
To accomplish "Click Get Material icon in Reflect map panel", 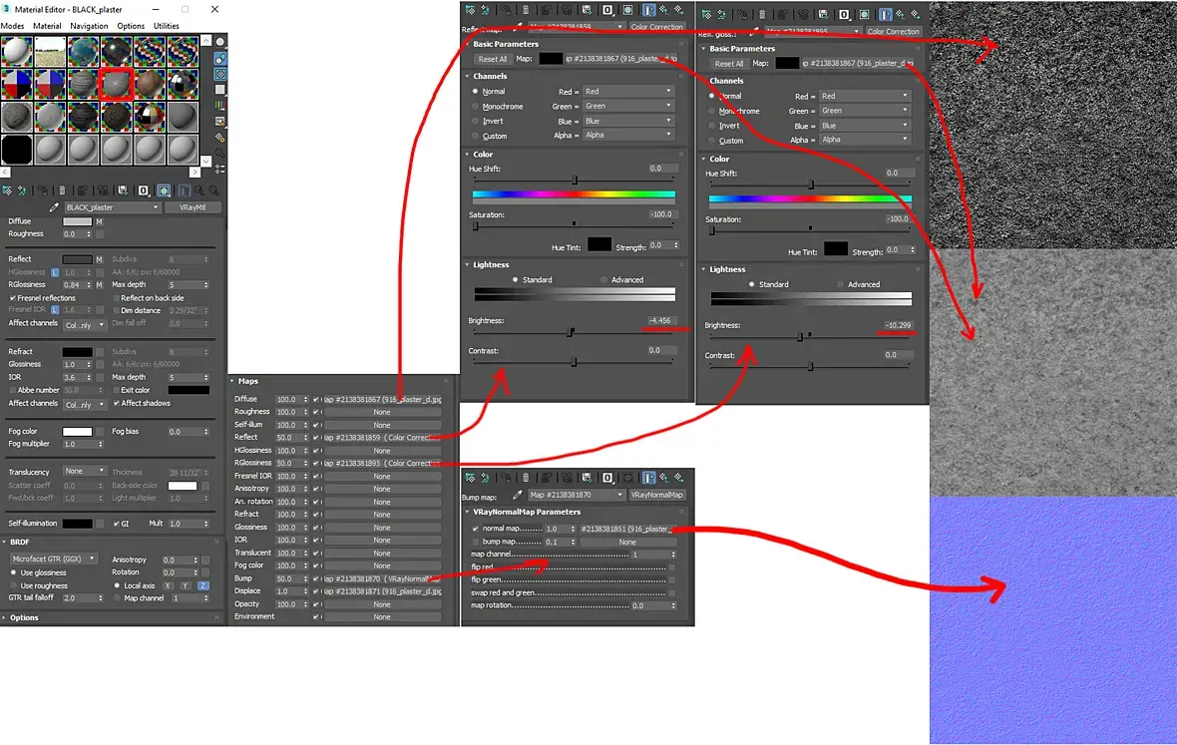I will [x=470, y=10].
